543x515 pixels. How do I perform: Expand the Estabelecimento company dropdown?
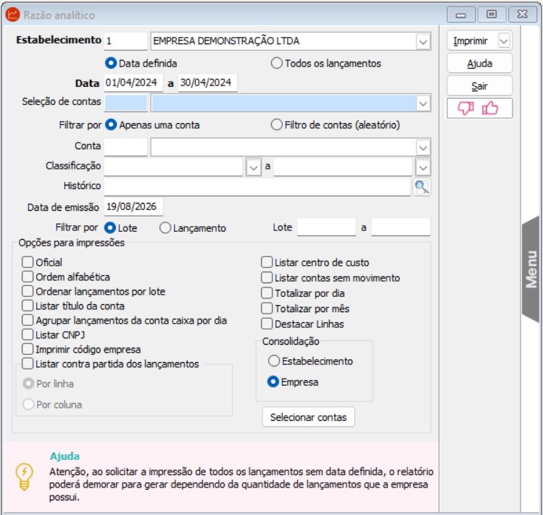pos(423,42)
